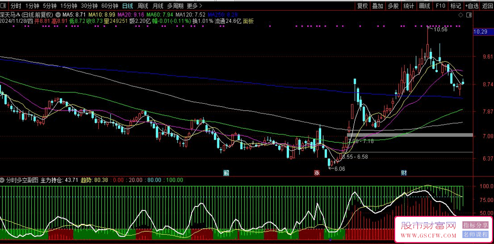
Task: Open the 财 event marker on timeline
Action: [x=404, y=172]
